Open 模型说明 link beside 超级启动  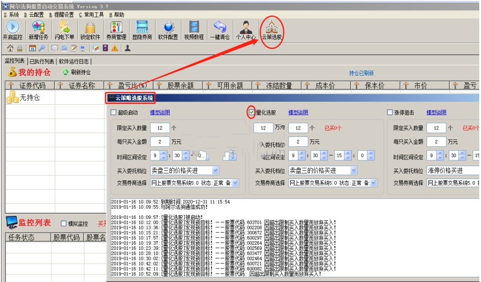point(160,113)
